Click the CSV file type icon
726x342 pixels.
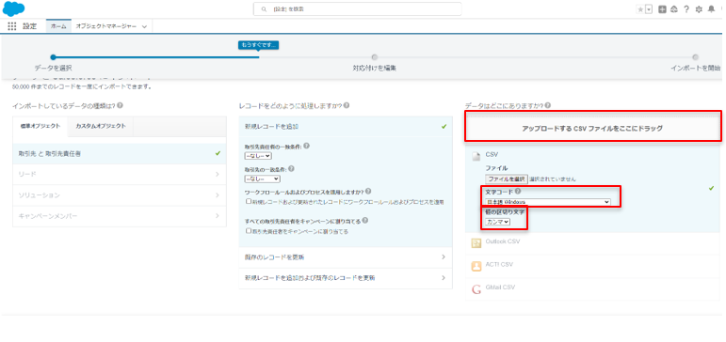(x=476, y=157)
